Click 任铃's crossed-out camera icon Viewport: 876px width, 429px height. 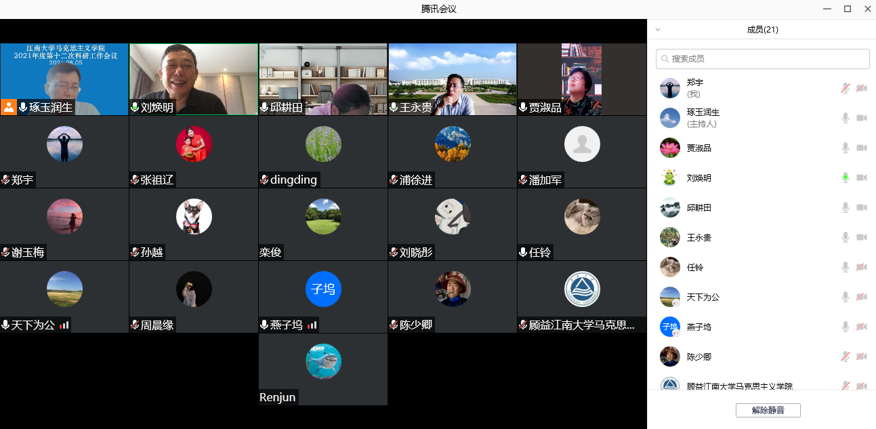[x=861, y=267]
